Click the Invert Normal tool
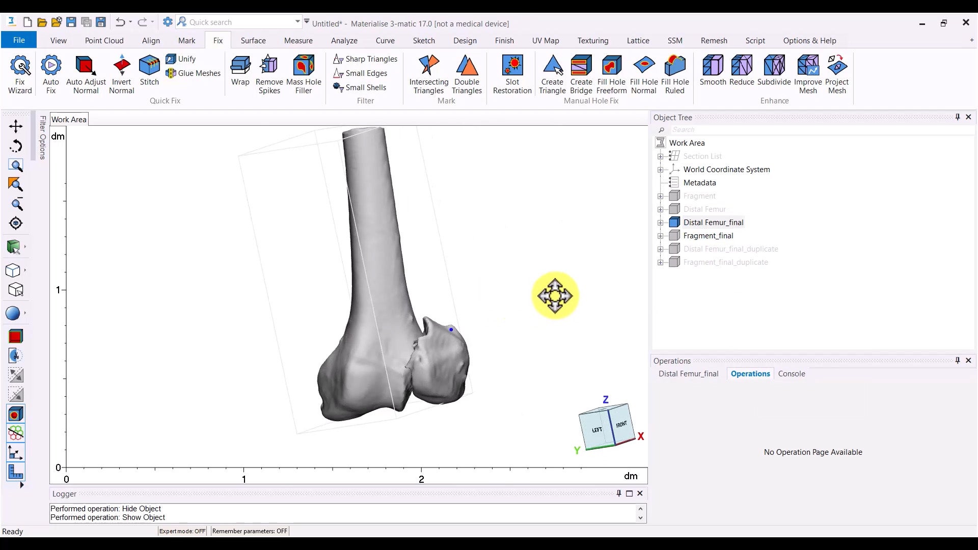The width and height of the screenshot is (978, 550). (x=121, y=74)
